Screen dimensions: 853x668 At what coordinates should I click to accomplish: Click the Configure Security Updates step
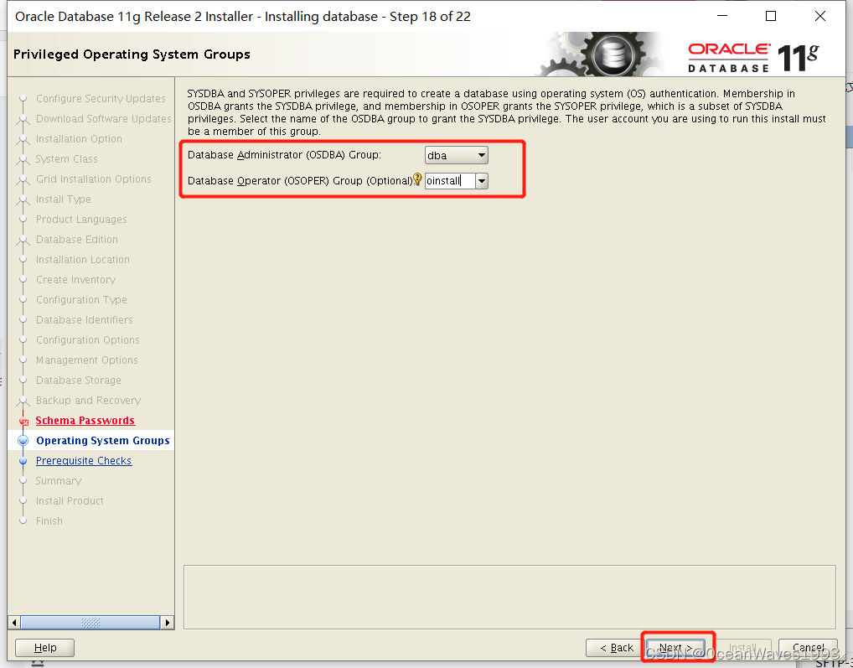[101, 98]
